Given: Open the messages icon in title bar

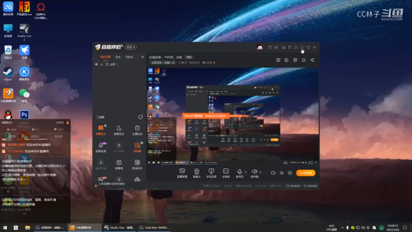Looking at the screenshot, I should pos(270,47).
